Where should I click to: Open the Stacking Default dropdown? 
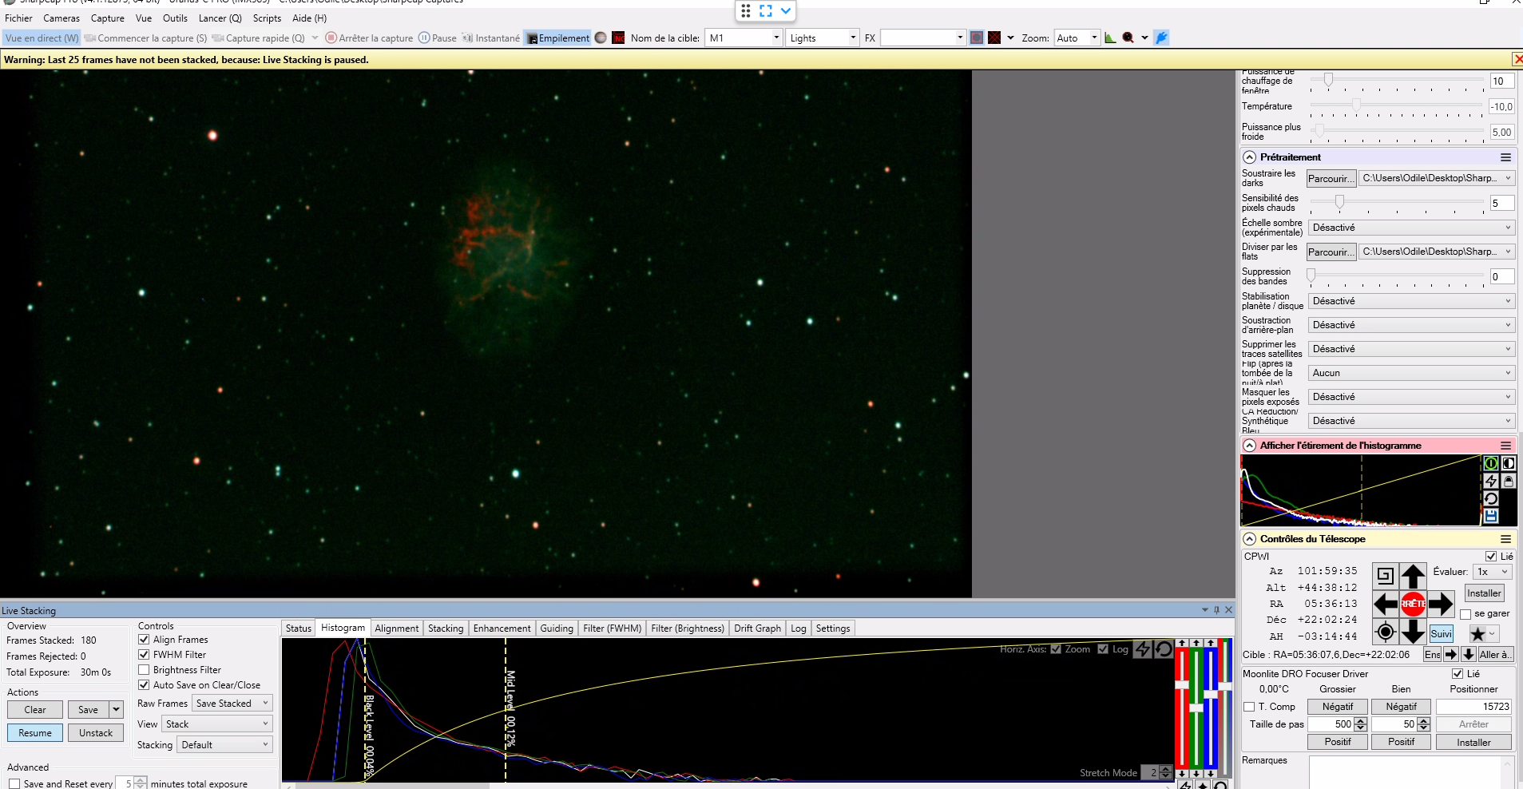coord(224,745)
